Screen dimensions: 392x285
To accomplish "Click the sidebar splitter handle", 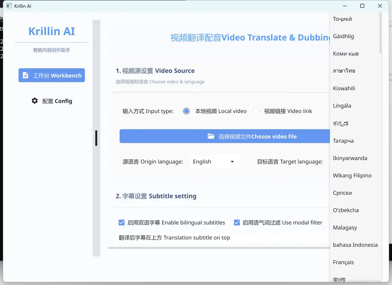I will click(x=96, y=138).
